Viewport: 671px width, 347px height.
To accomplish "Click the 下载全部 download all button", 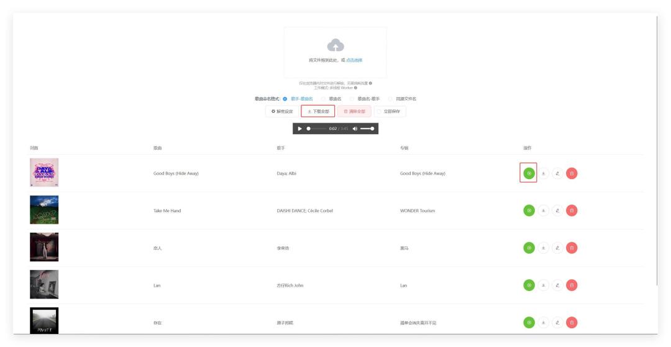I will click(318, 111).
